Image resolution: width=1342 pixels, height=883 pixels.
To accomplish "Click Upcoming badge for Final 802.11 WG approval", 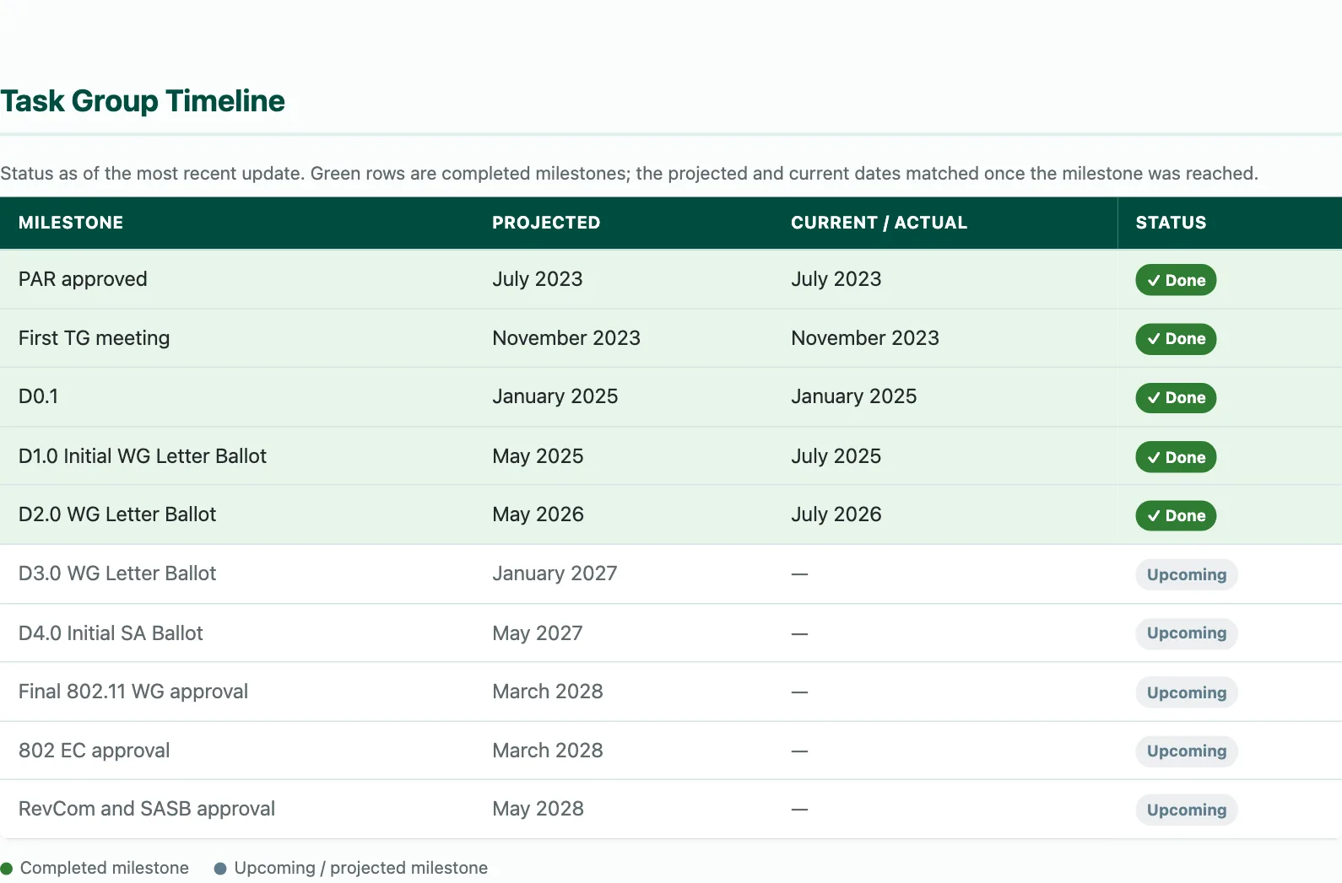I will tap(1187, 692).
